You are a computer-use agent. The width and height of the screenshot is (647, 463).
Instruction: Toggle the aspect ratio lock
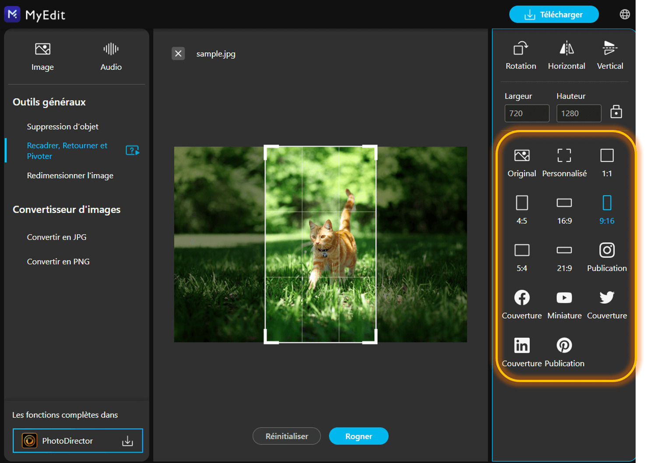[616, 112]
